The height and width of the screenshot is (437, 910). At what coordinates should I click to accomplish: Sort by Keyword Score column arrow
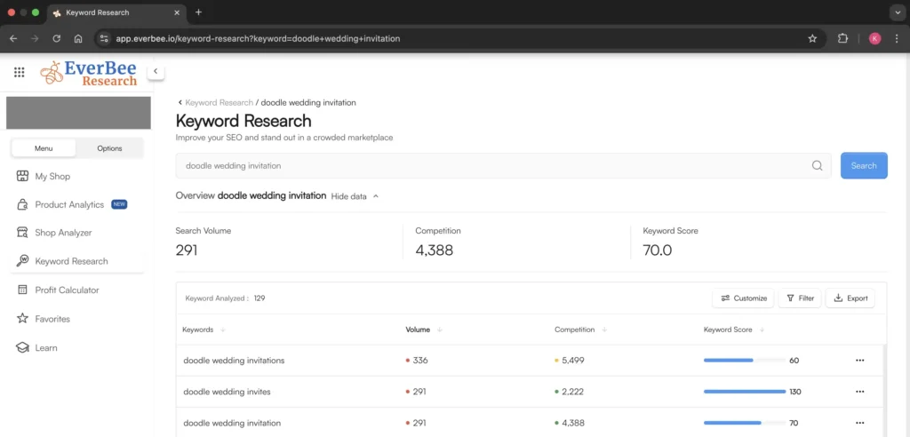(762, 330)
